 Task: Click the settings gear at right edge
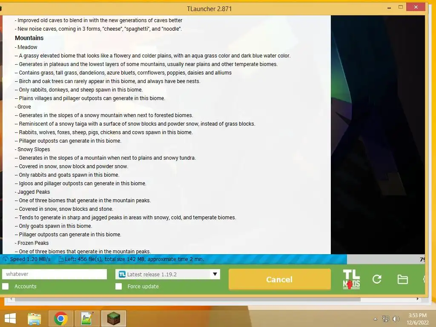(424, 279)
